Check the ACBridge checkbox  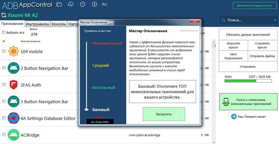point(4,135)
